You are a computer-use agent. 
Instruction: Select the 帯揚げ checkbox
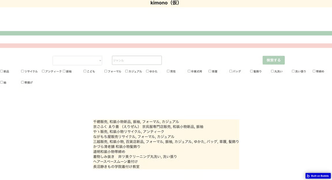(x=22, y=82)
